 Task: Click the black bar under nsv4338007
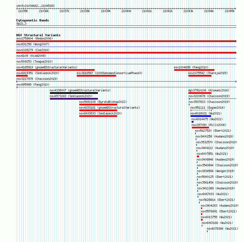74,93
